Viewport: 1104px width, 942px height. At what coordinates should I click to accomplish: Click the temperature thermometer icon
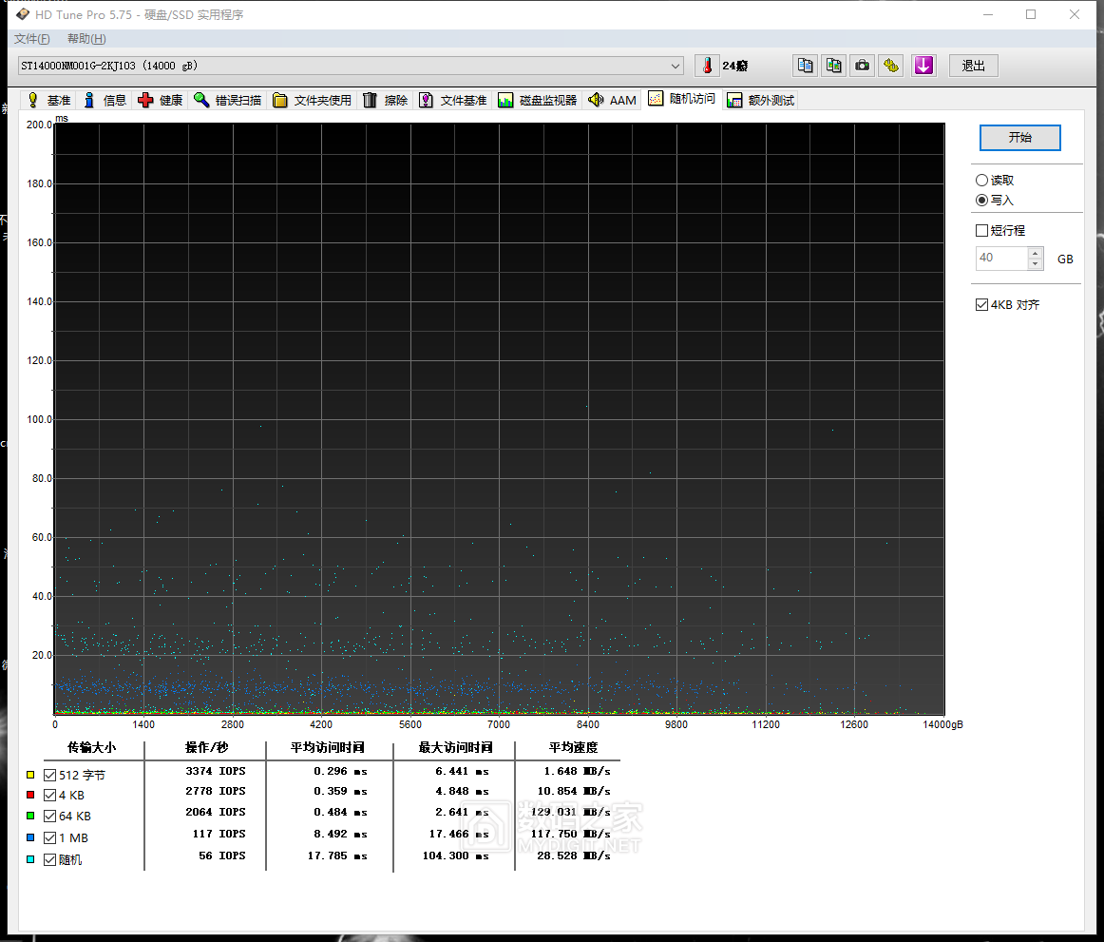coord(707,66)
